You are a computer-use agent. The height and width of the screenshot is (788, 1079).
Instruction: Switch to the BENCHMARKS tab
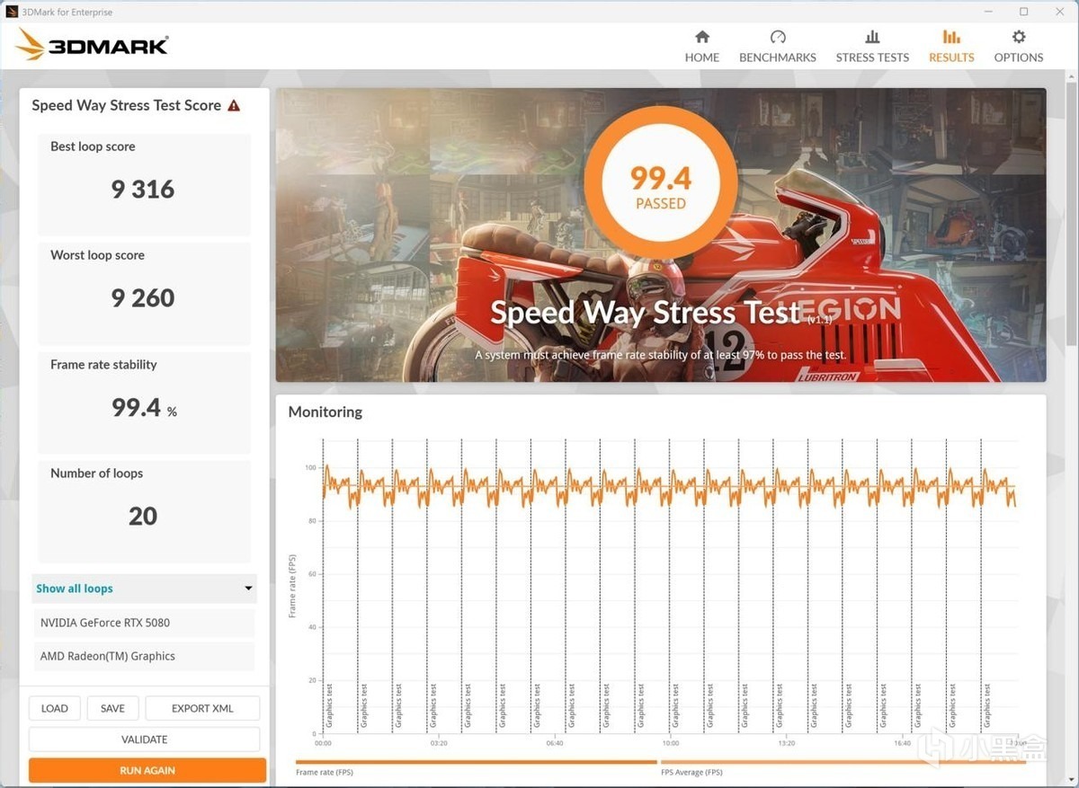778,47
